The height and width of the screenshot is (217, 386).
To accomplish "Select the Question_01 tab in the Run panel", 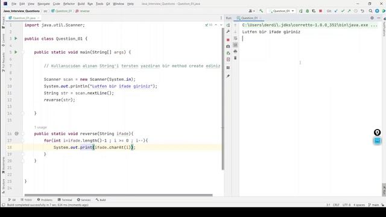I will click(x=249, y=18).
